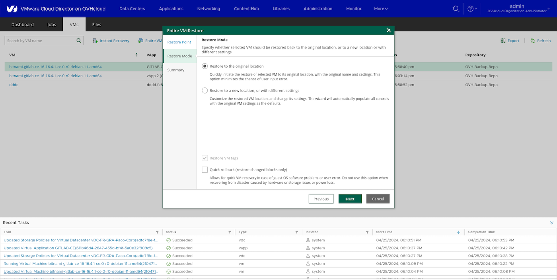Open the VM link dddd
This screenshot has height=280, width=557.
pos(14,84)
